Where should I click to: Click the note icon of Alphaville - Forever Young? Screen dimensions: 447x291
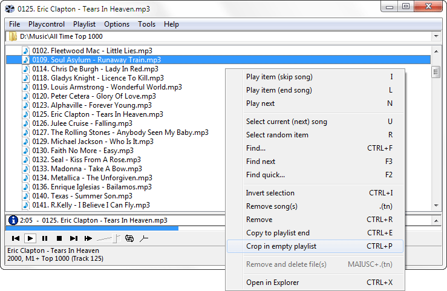(x=26, y=105)
